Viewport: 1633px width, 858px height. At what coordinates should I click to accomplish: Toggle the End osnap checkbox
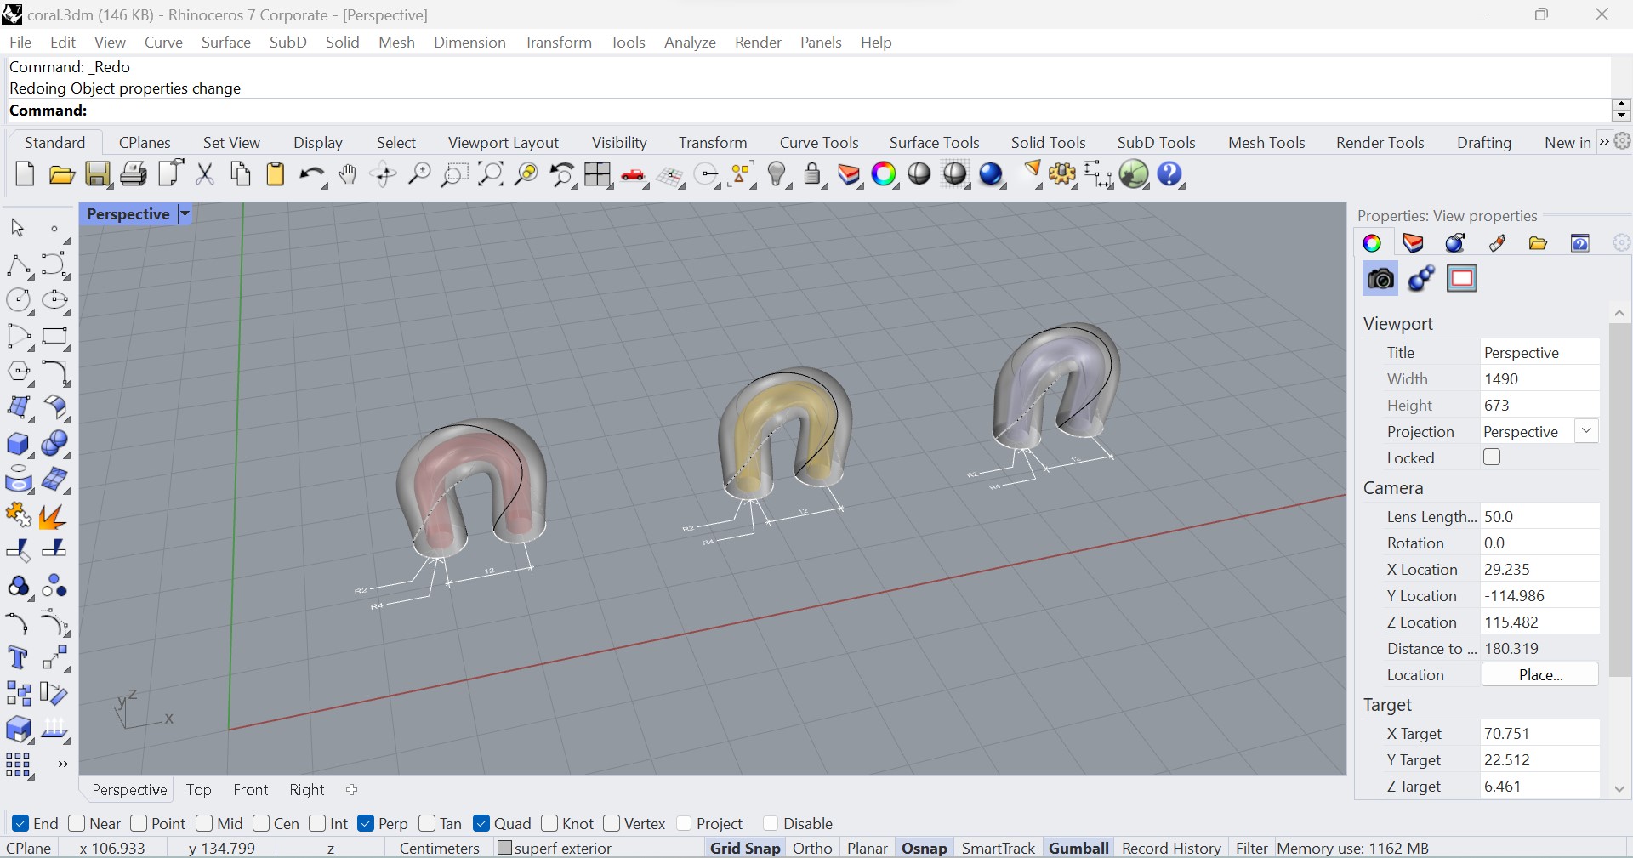click(20, 823)
